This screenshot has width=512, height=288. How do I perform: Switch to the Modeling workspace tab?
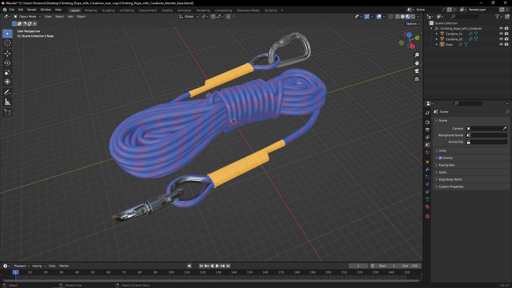[91, 10]
